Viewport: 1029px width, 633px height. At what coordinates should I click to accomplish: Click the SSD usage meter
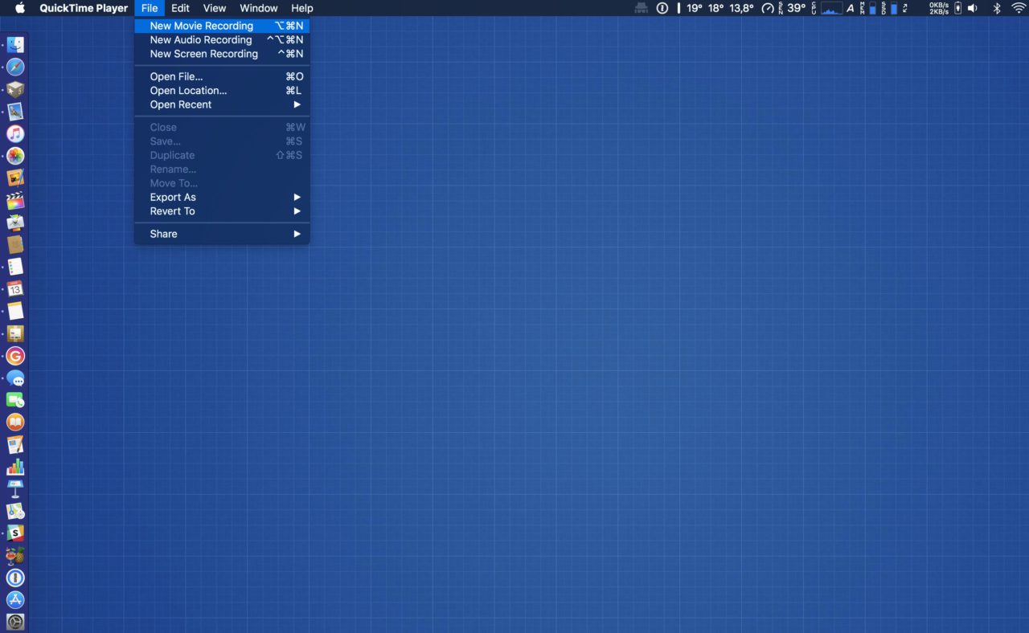tap(890, 8)
